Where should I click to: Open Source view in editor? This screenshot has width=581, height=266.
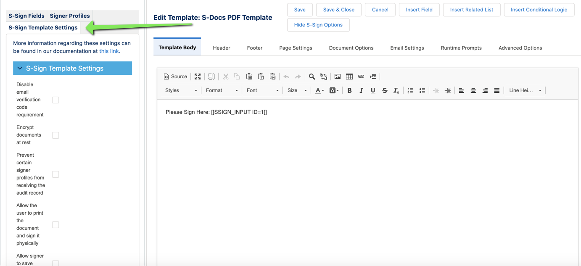[x=175, y=76]
